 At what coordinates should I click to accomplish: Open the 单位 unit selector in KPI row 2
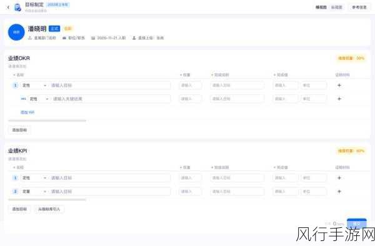314,191
